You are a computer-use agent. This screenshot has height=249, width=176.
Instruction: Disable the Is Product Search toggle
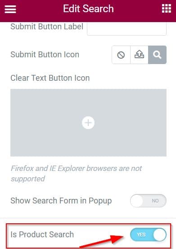tap(148, 235)
